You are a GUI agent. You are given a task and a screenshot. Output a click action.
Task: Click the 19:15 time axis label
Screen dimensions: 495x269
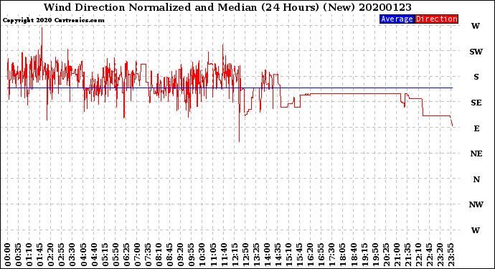tap(364, 255)
